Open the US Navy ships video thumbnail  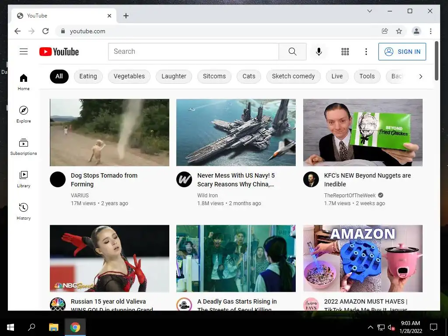click(x=236, y=133)
